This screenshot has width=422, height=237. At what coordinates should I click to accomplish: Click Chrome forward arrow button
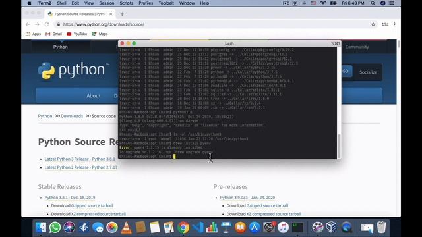point(37,24)
